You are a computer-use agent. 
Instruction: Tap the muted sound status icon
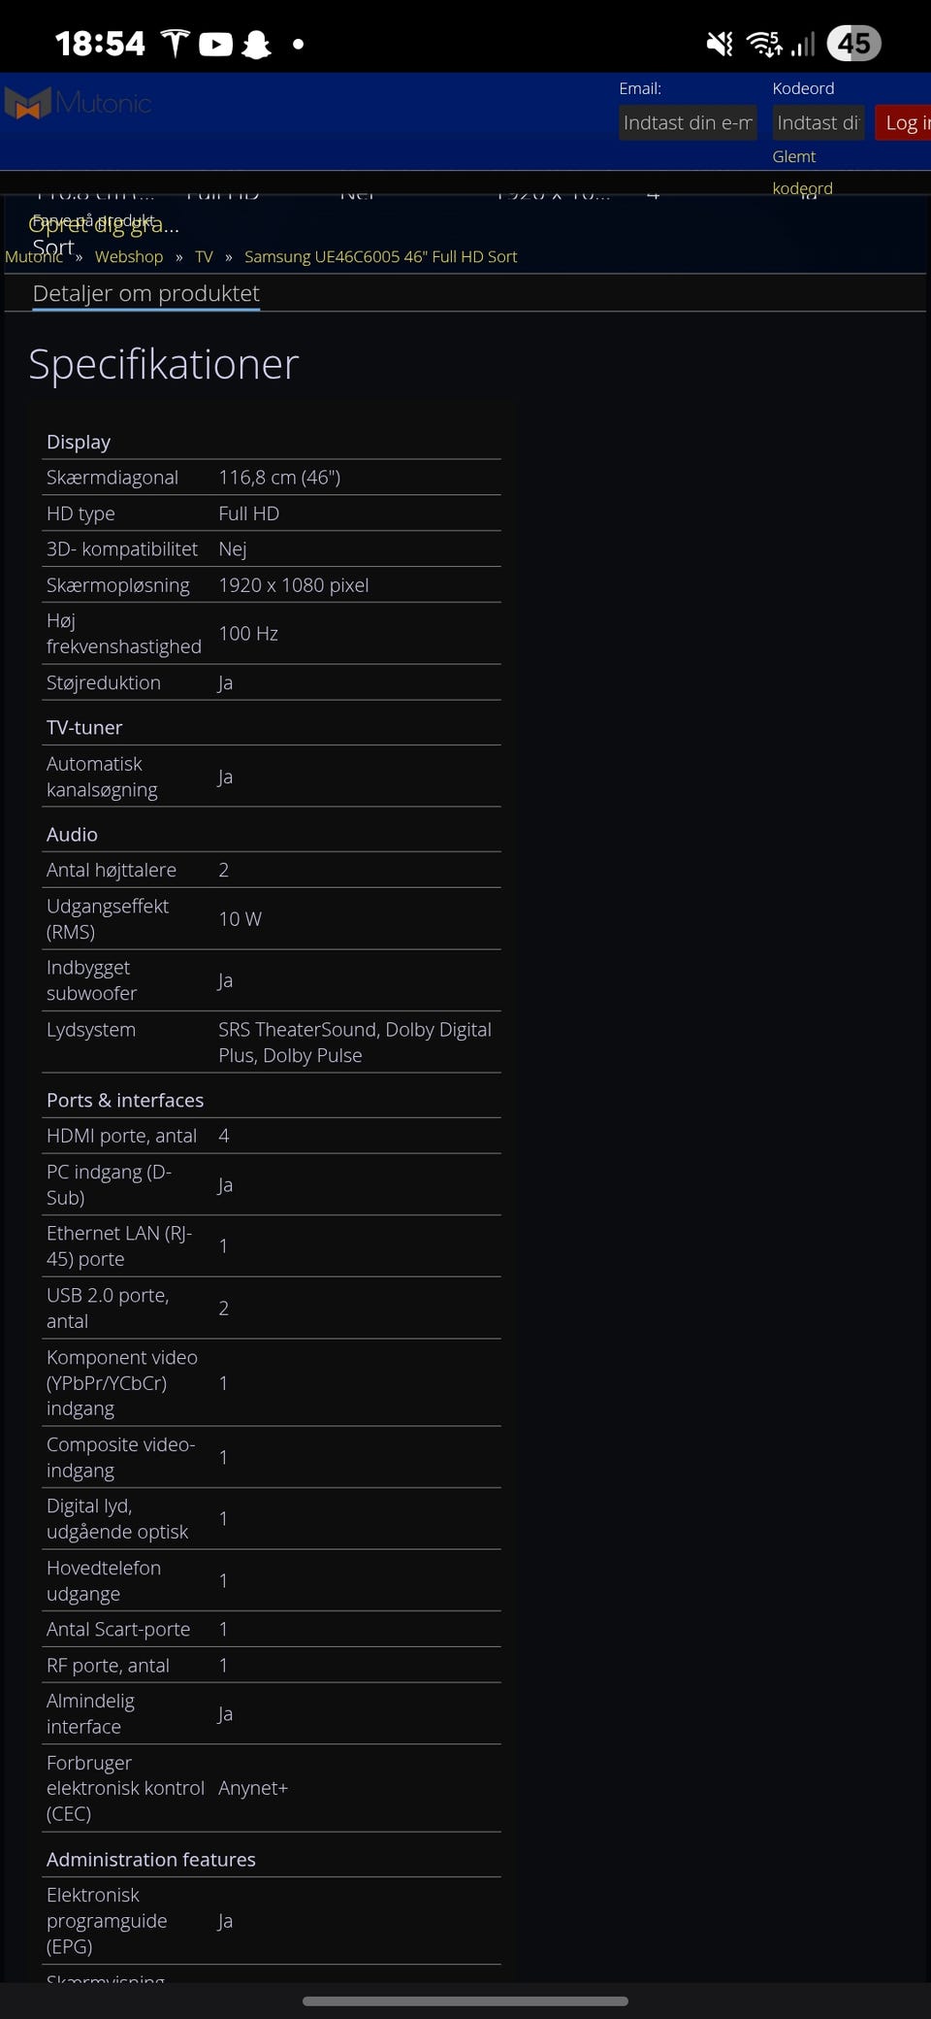coord(720,44)
